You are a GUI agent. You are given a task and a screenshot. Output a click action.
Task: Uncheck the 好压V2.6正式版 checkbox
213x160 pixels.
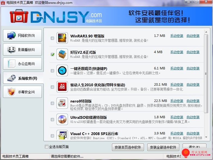click(x=52, y=55)
